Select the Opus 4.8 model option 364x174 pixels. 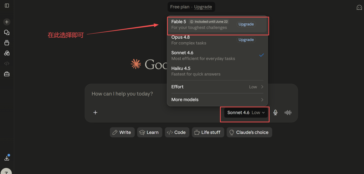(217, 40)
